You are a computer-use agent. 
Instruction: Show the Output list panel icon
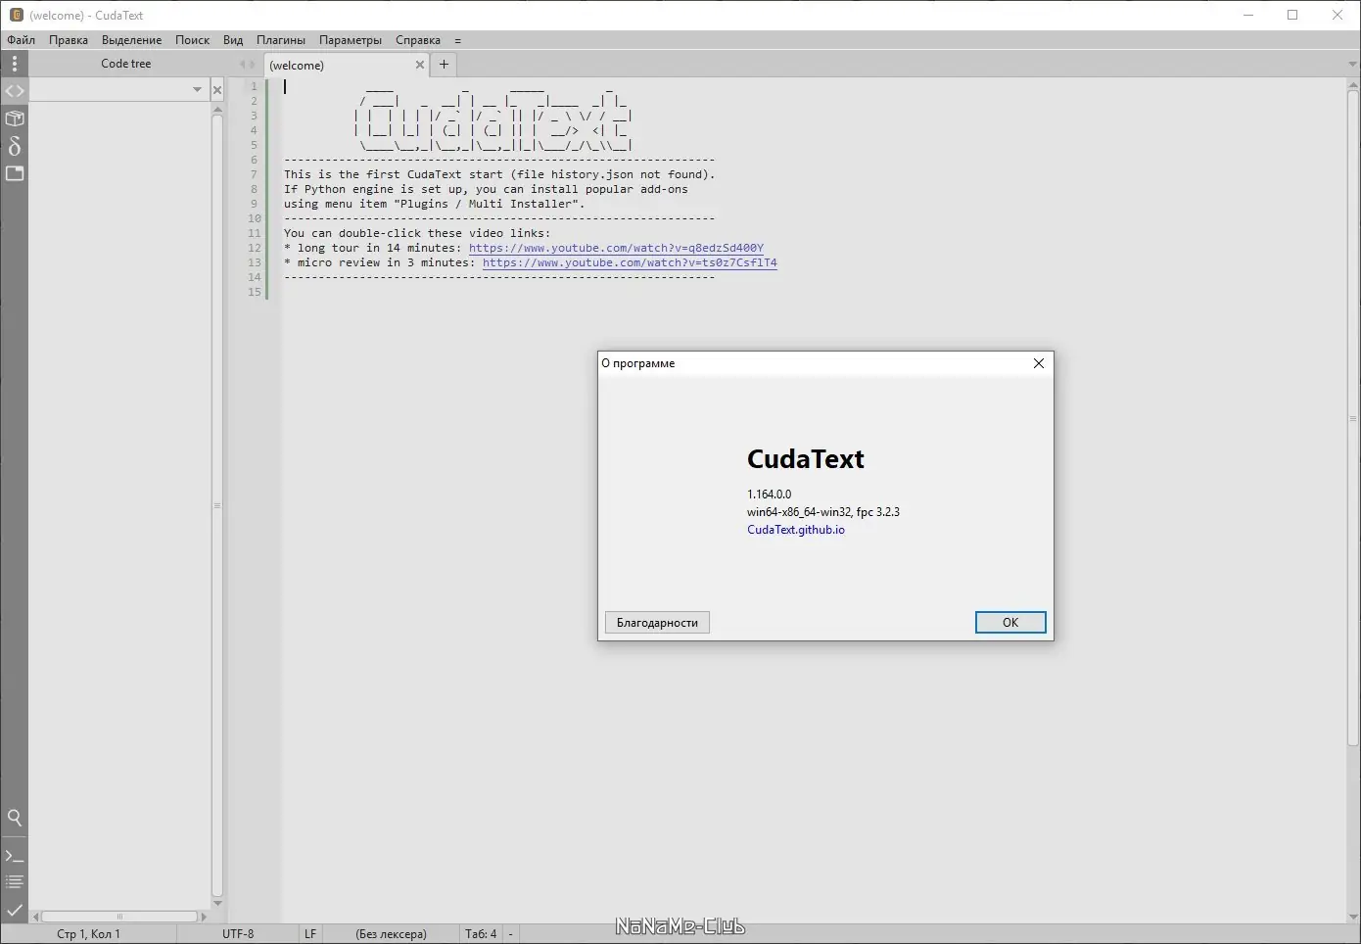[x=15, y=882]
